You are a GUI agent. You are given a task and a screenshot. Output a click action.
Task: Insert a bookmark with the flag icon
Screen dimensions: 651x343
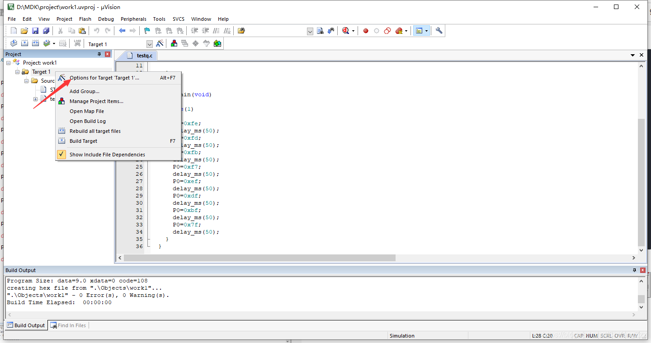(x=147, y=31)
